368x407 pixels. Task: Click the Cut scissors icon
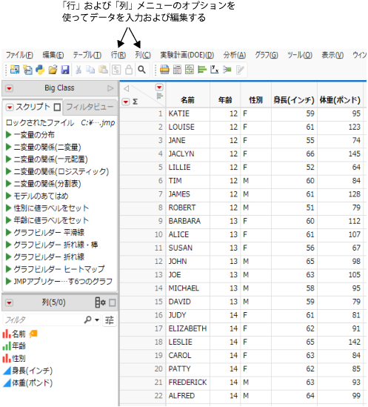[78, 70]
